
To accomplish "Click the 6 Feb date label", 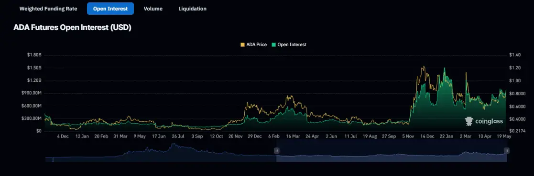I will click(x=274, y=137).
